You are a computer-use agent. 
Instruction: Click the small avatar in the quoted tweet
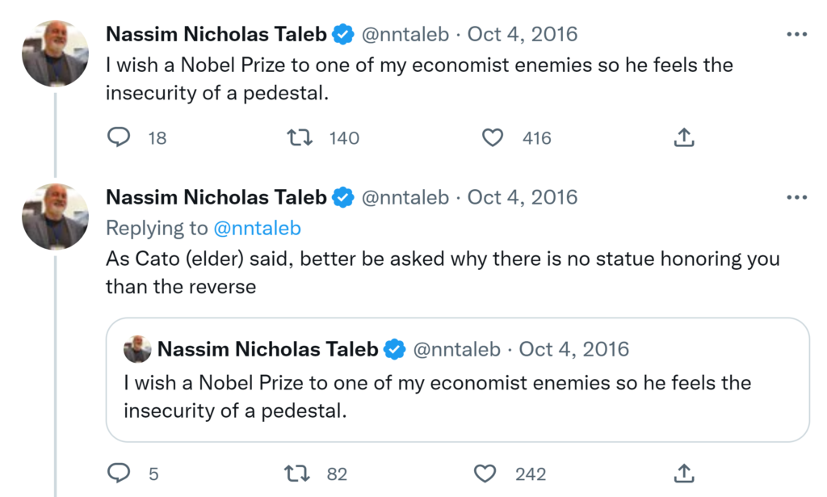137,349
